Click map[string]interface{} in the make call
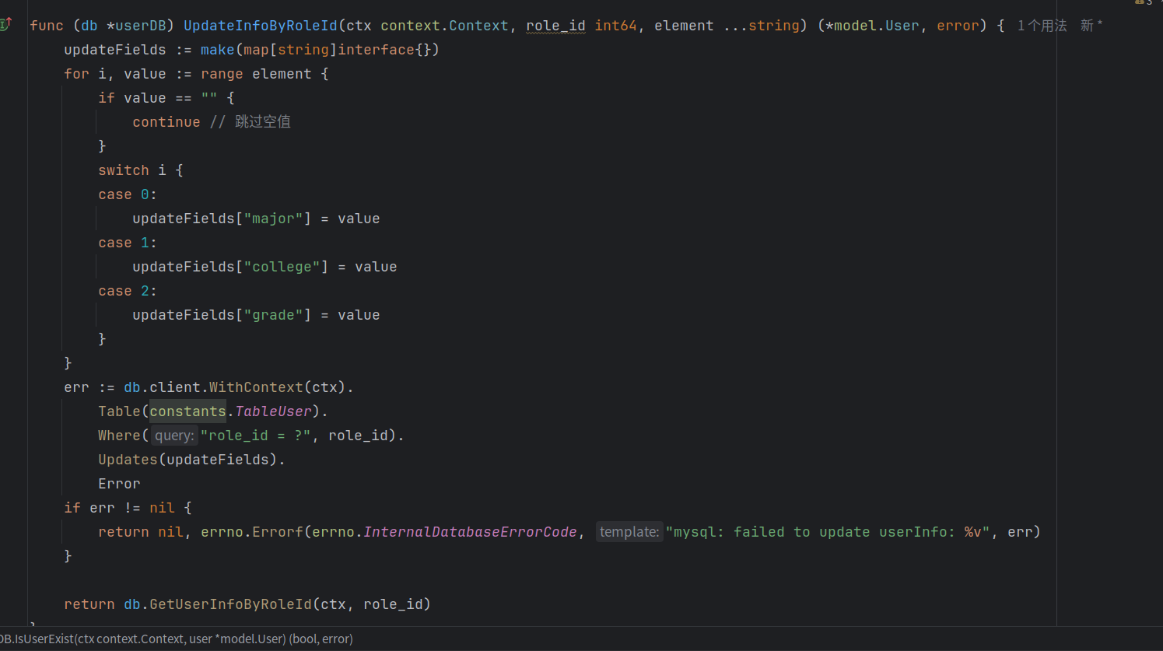Screen dimensions: 1163x651 click(x=337, y=50)
